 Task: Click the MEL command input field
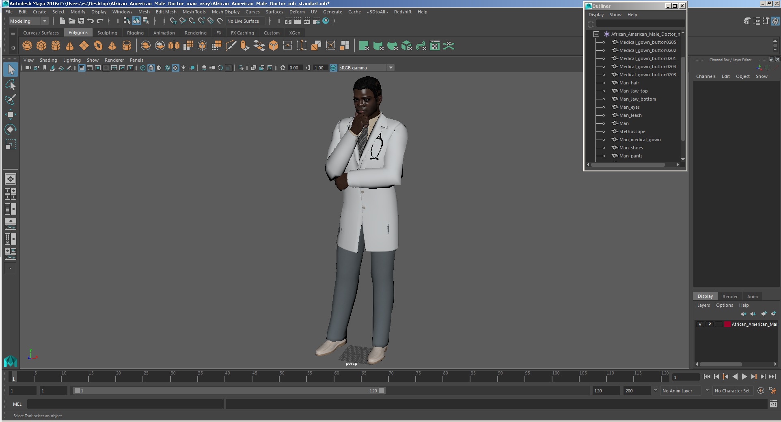click(125, 404)
